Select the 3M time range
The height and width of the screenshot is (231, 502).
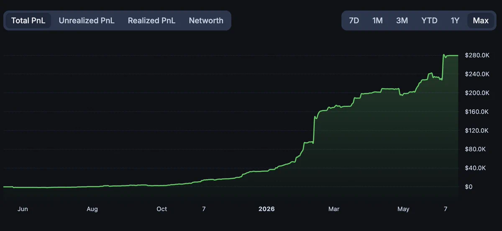pos(402,20)
